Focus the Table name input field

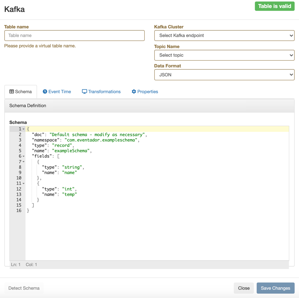click(74, 35)
